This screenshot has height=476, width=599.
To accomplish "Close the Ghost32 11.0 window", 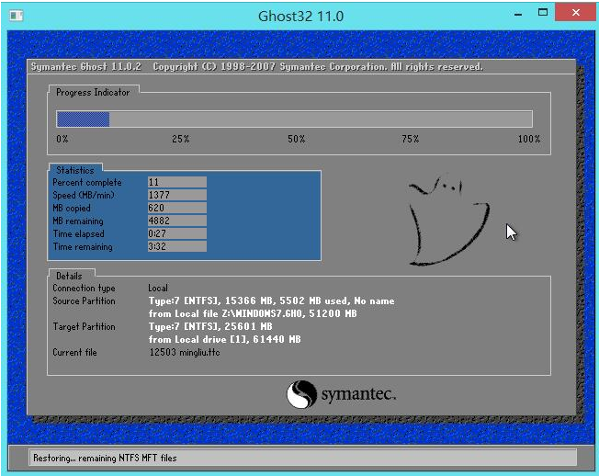I will [573, 14].
